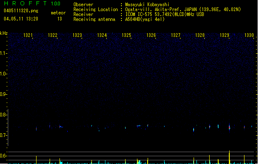Screen dimensions: 258x164
Task: Click the 1.0 kHz axis label
Action: click(x=3, y=74)
